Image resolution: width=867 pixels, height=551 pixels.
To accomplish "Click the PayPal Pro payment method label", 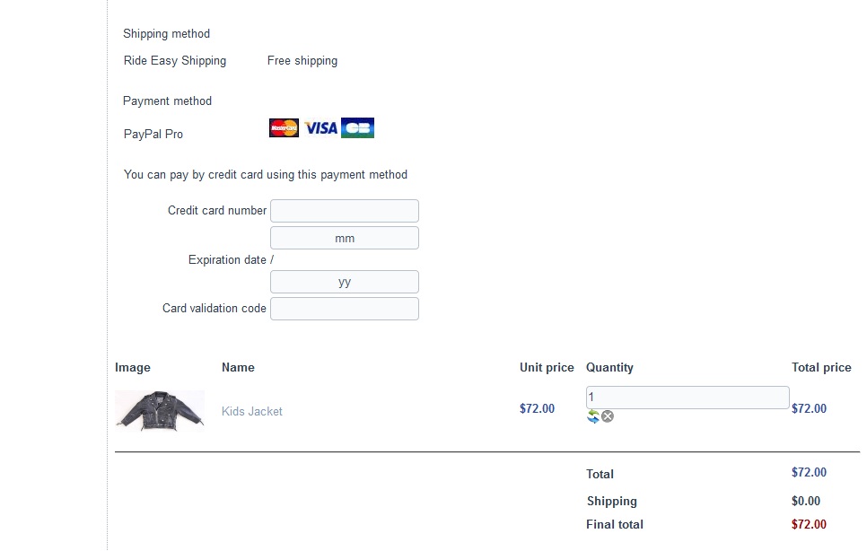I will coord(153,134).
